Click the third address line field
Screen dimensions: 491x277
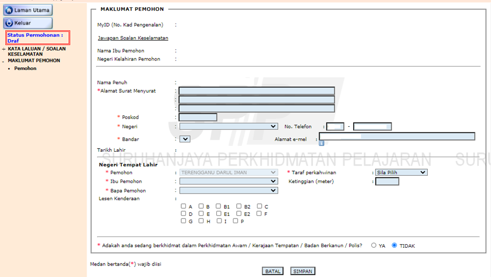click(257, 109)
